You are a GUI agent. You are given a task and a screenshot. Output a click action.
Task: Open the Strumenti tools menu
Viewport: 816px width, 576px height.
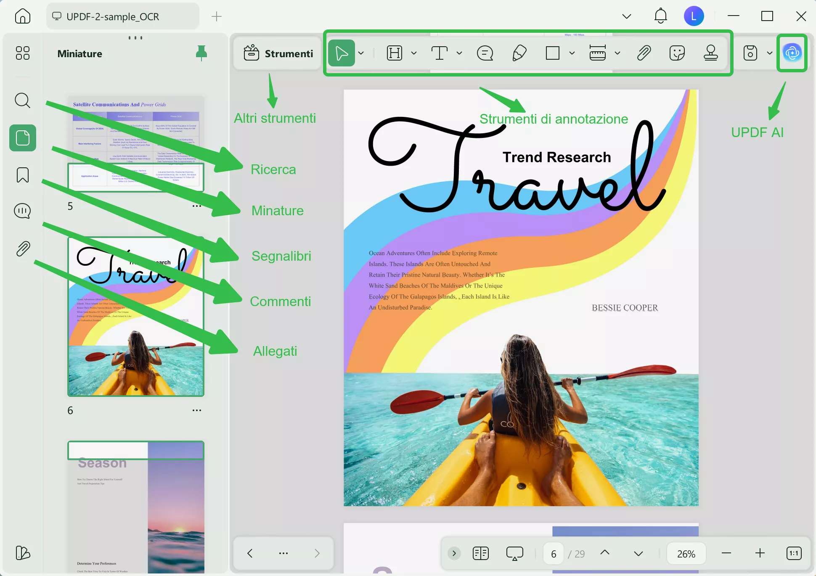pyautogui.click(x=278, y=53)
